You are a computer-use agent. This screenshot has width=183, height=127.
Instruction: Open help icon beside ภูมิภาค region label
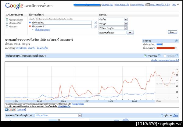tap(162, 115)
